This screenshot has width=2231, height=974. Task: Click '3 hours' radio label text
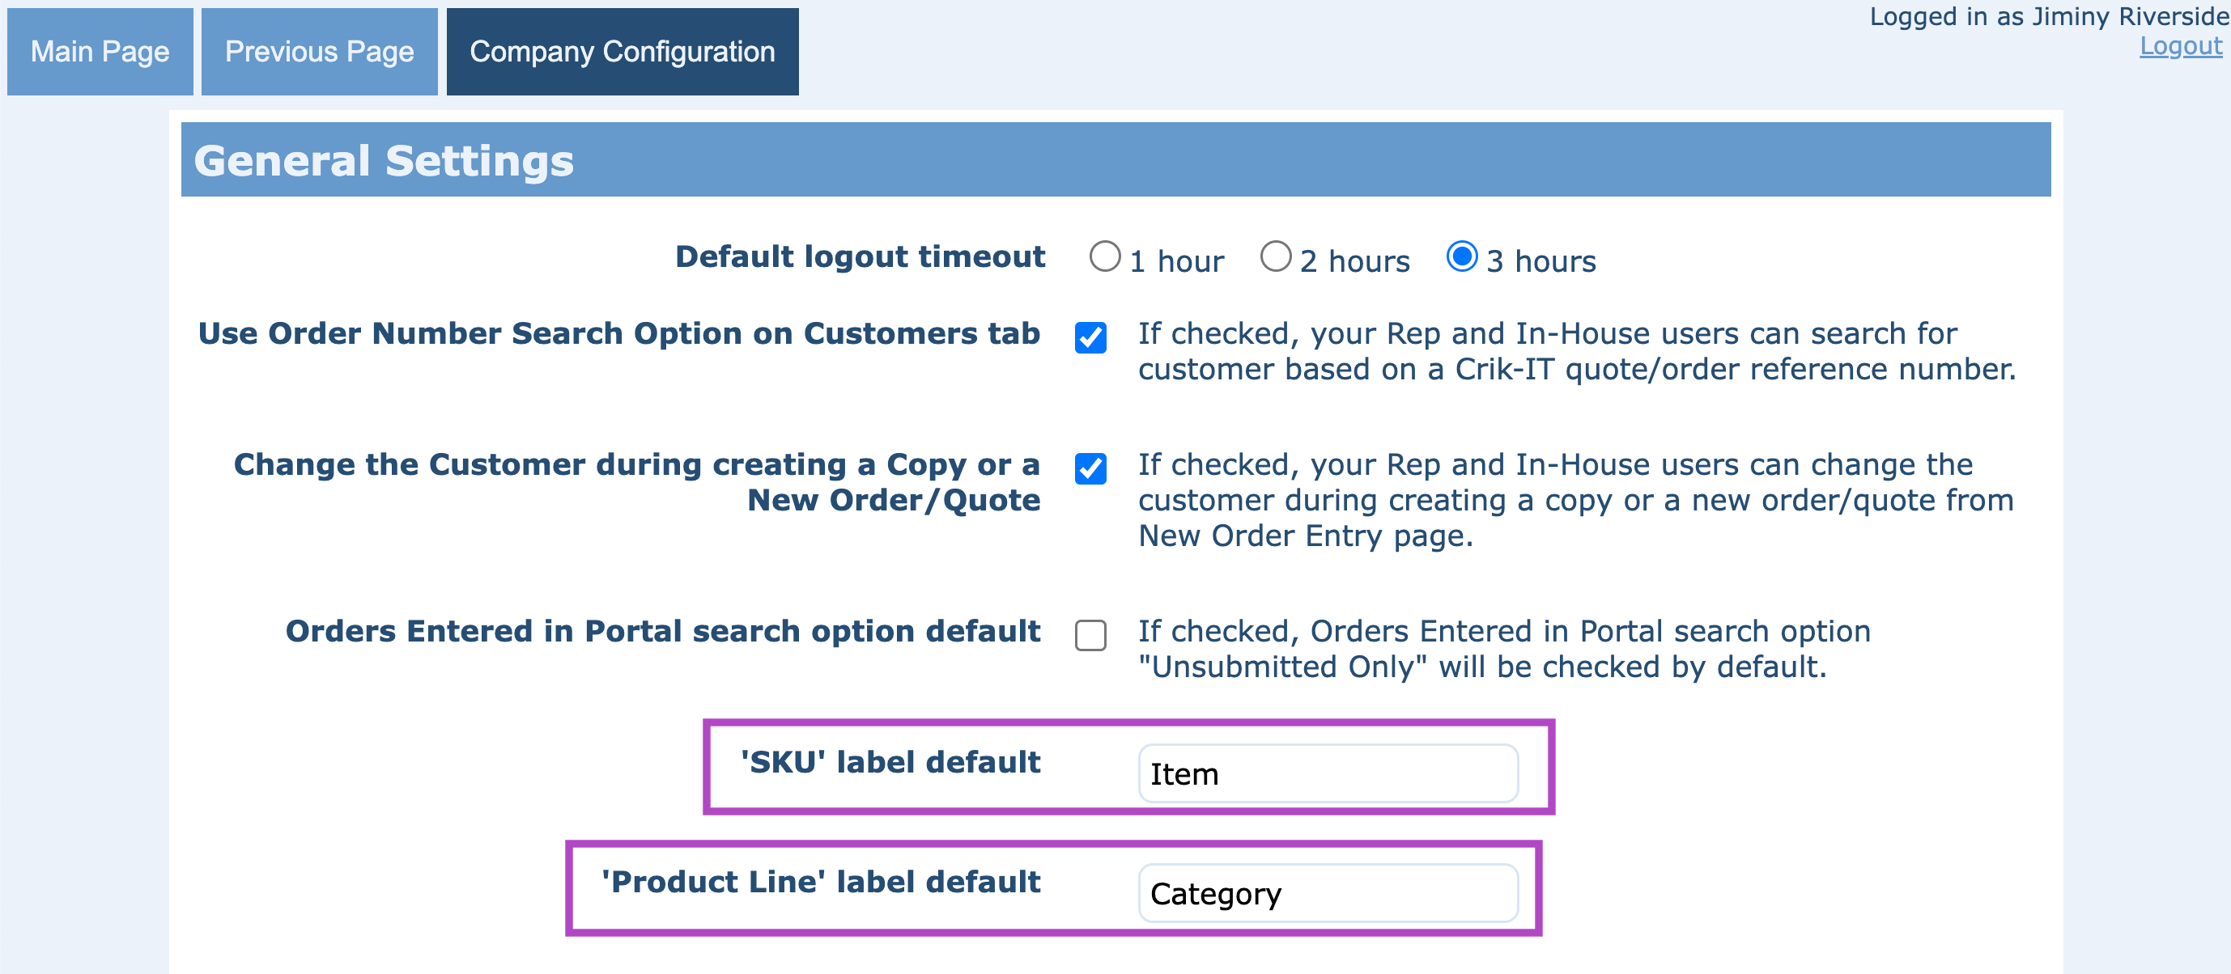[x=1540, y=261]
